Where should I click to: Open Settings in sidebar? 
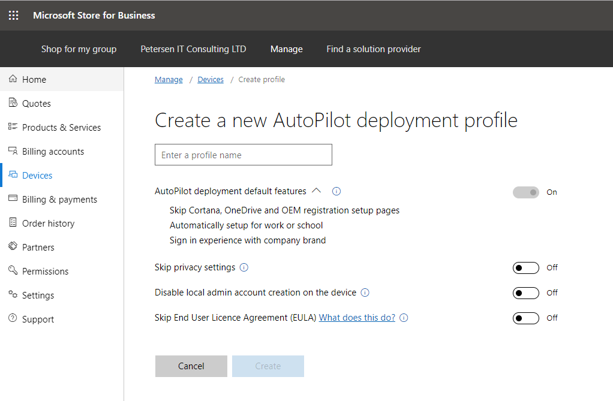tap(62, 295)
